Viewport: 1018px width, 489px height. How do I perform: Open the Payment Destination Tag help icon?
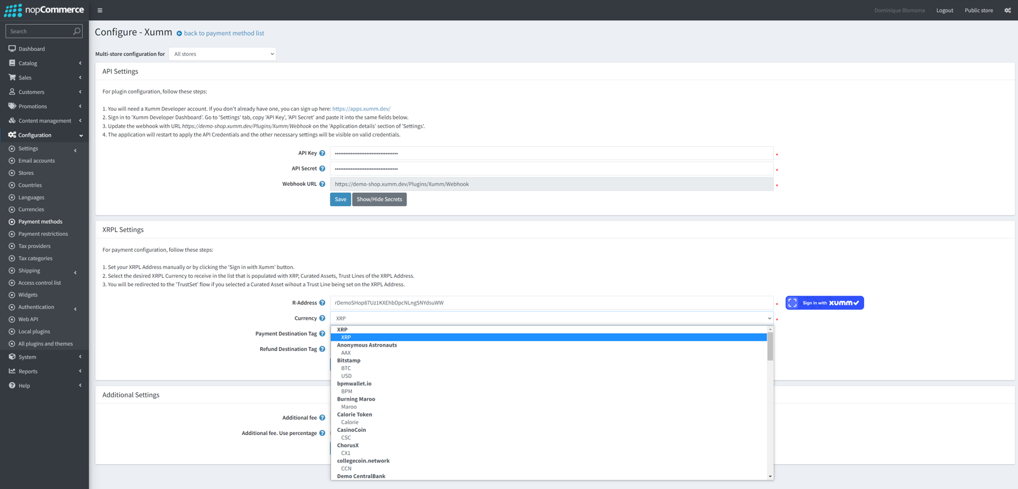323,334
